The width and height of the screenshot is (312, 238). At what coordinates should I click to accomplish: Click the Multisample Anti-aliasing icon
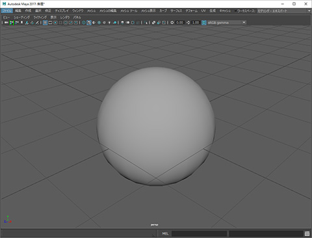(133, 23)
